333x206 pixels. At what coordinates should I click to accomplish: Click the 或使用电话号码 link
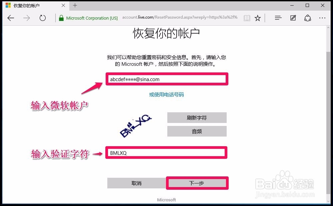[166, 94]
